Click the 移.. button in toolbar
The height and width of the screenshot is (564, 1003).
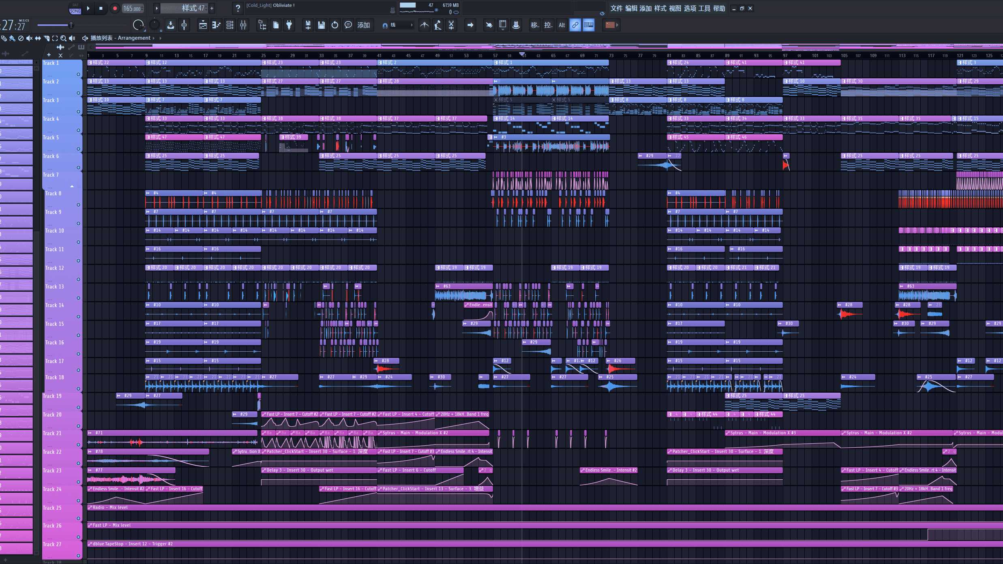coord(535,25)
